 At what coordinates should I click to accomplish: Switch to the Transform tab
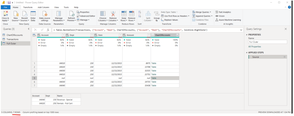(x=28, y=7)
